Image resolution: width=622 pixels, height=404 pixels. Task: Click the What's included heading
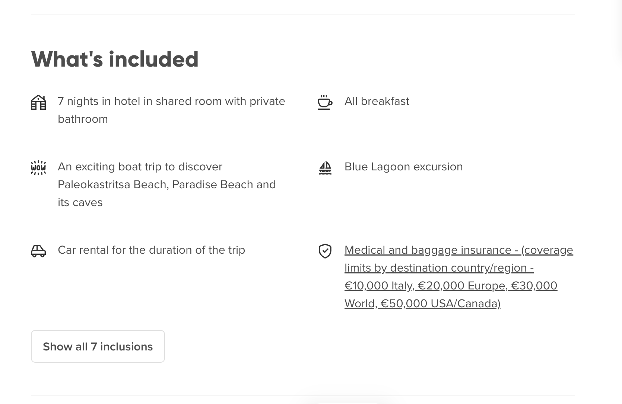click(115, 59)
